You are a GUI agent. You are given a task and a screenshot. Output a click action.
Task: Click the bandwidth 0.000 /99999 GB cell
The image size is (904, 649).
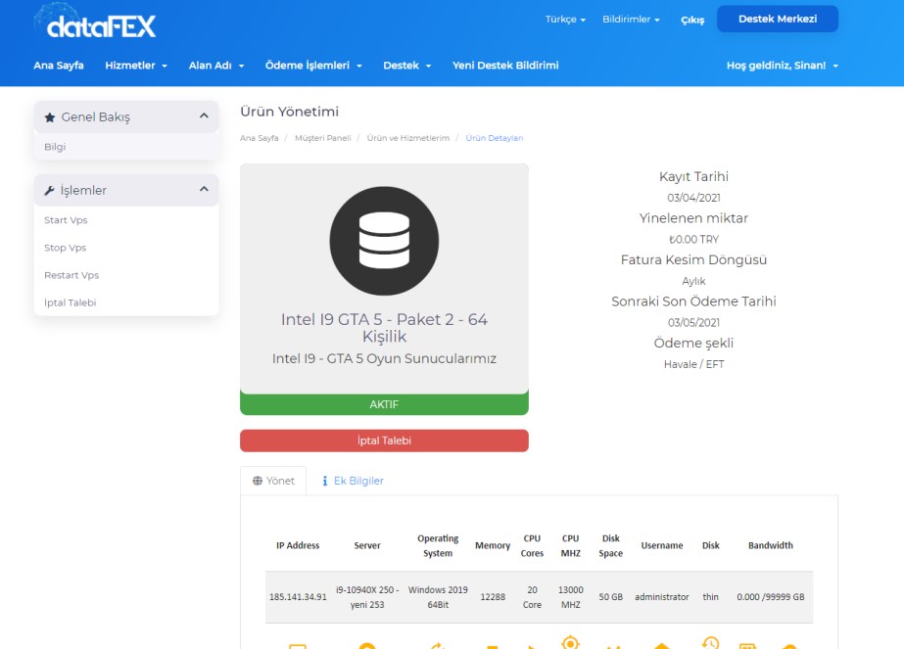click(770, 597)
